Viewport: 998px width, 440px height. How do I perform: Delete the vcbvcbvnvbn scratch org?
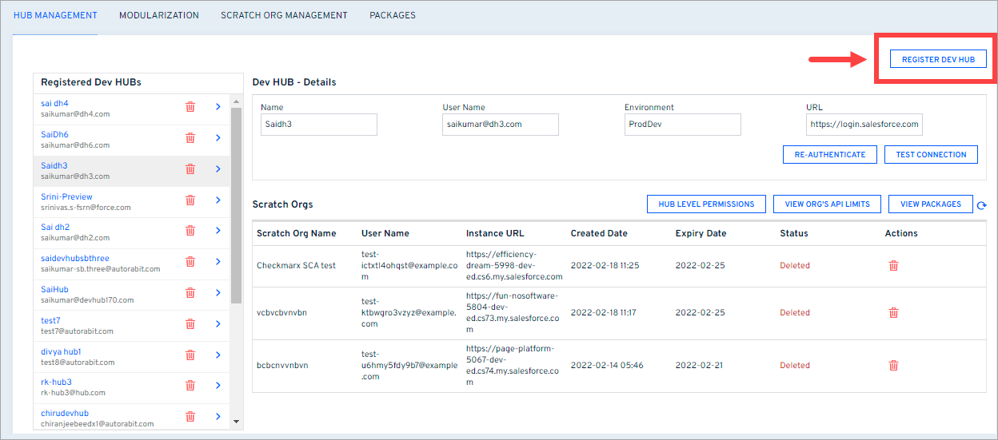893,312
